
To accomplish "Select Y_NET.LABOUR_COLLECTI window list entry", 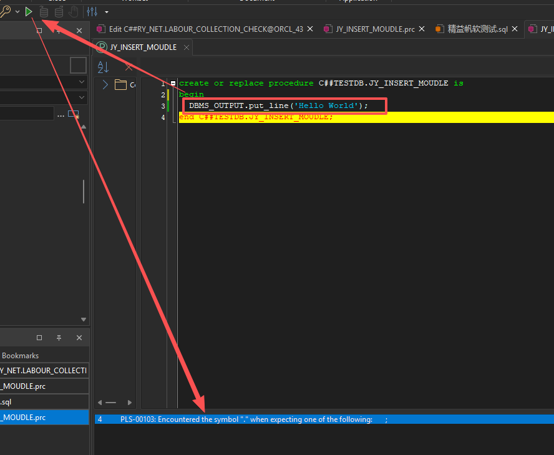I will [x=44, y=371].
